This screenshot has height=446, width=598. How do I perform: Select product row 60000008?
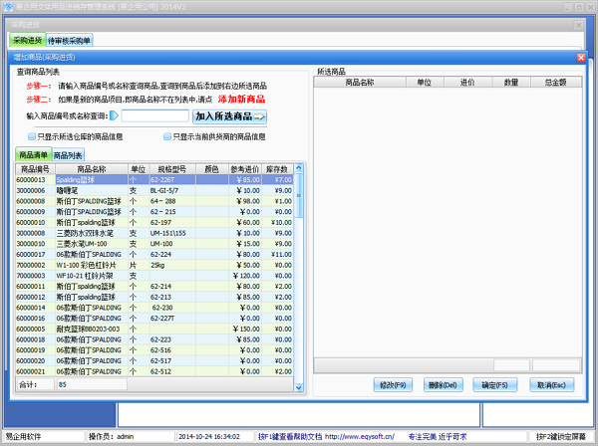tap(154, 201)
